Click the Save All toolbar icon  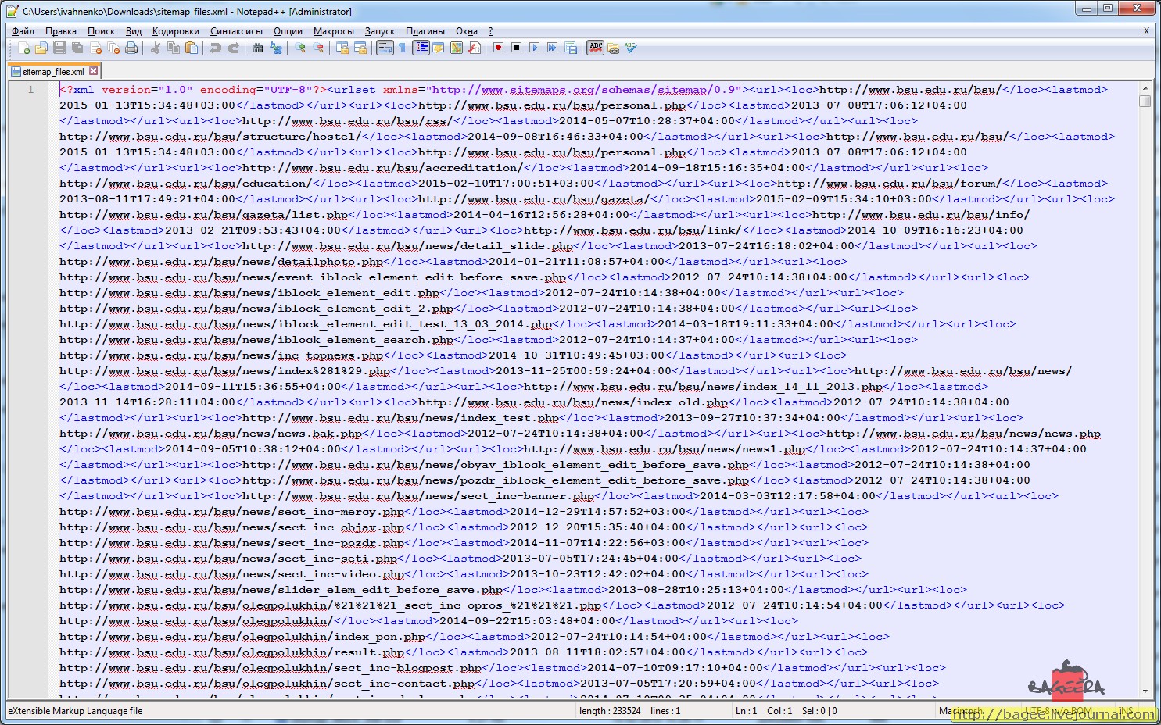point(77,48)
